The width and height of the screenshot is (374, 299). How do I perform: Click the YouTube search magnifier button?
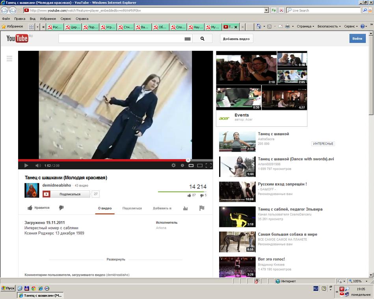(x=203, y=39)
